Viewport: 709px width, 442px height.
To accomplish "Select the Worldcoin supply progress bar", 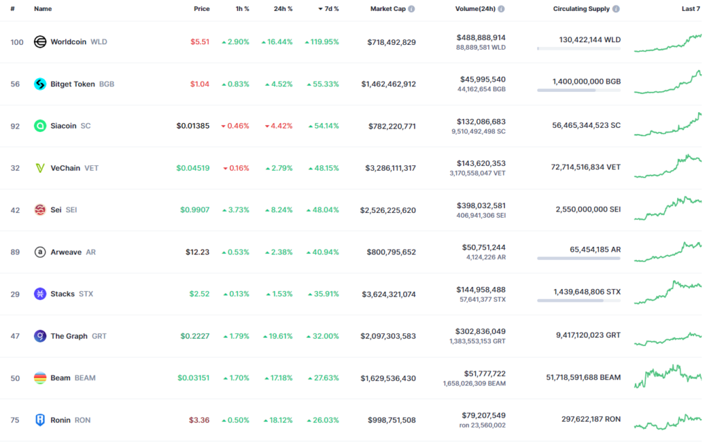I will [x=579, y=48].
